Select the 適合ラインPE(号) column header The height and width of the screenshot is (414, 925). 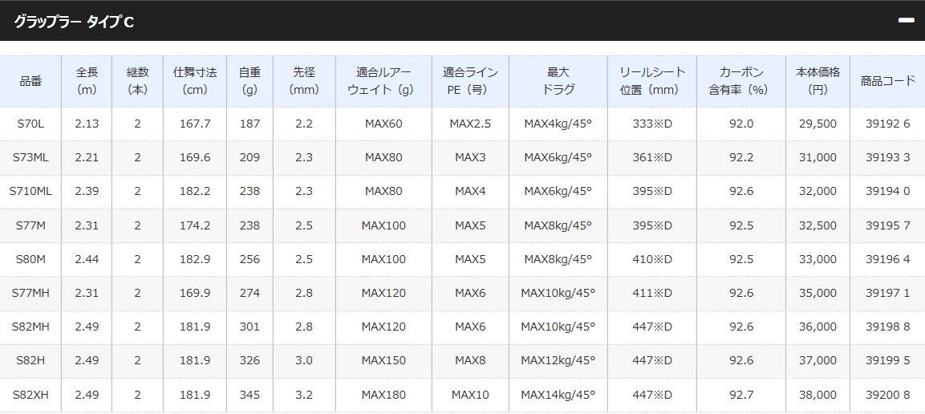click(x=470, y=81)
